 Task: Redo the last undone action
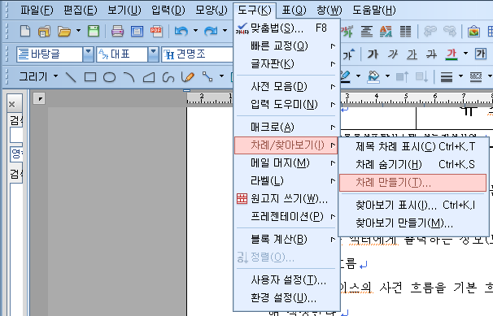(211, 31)
